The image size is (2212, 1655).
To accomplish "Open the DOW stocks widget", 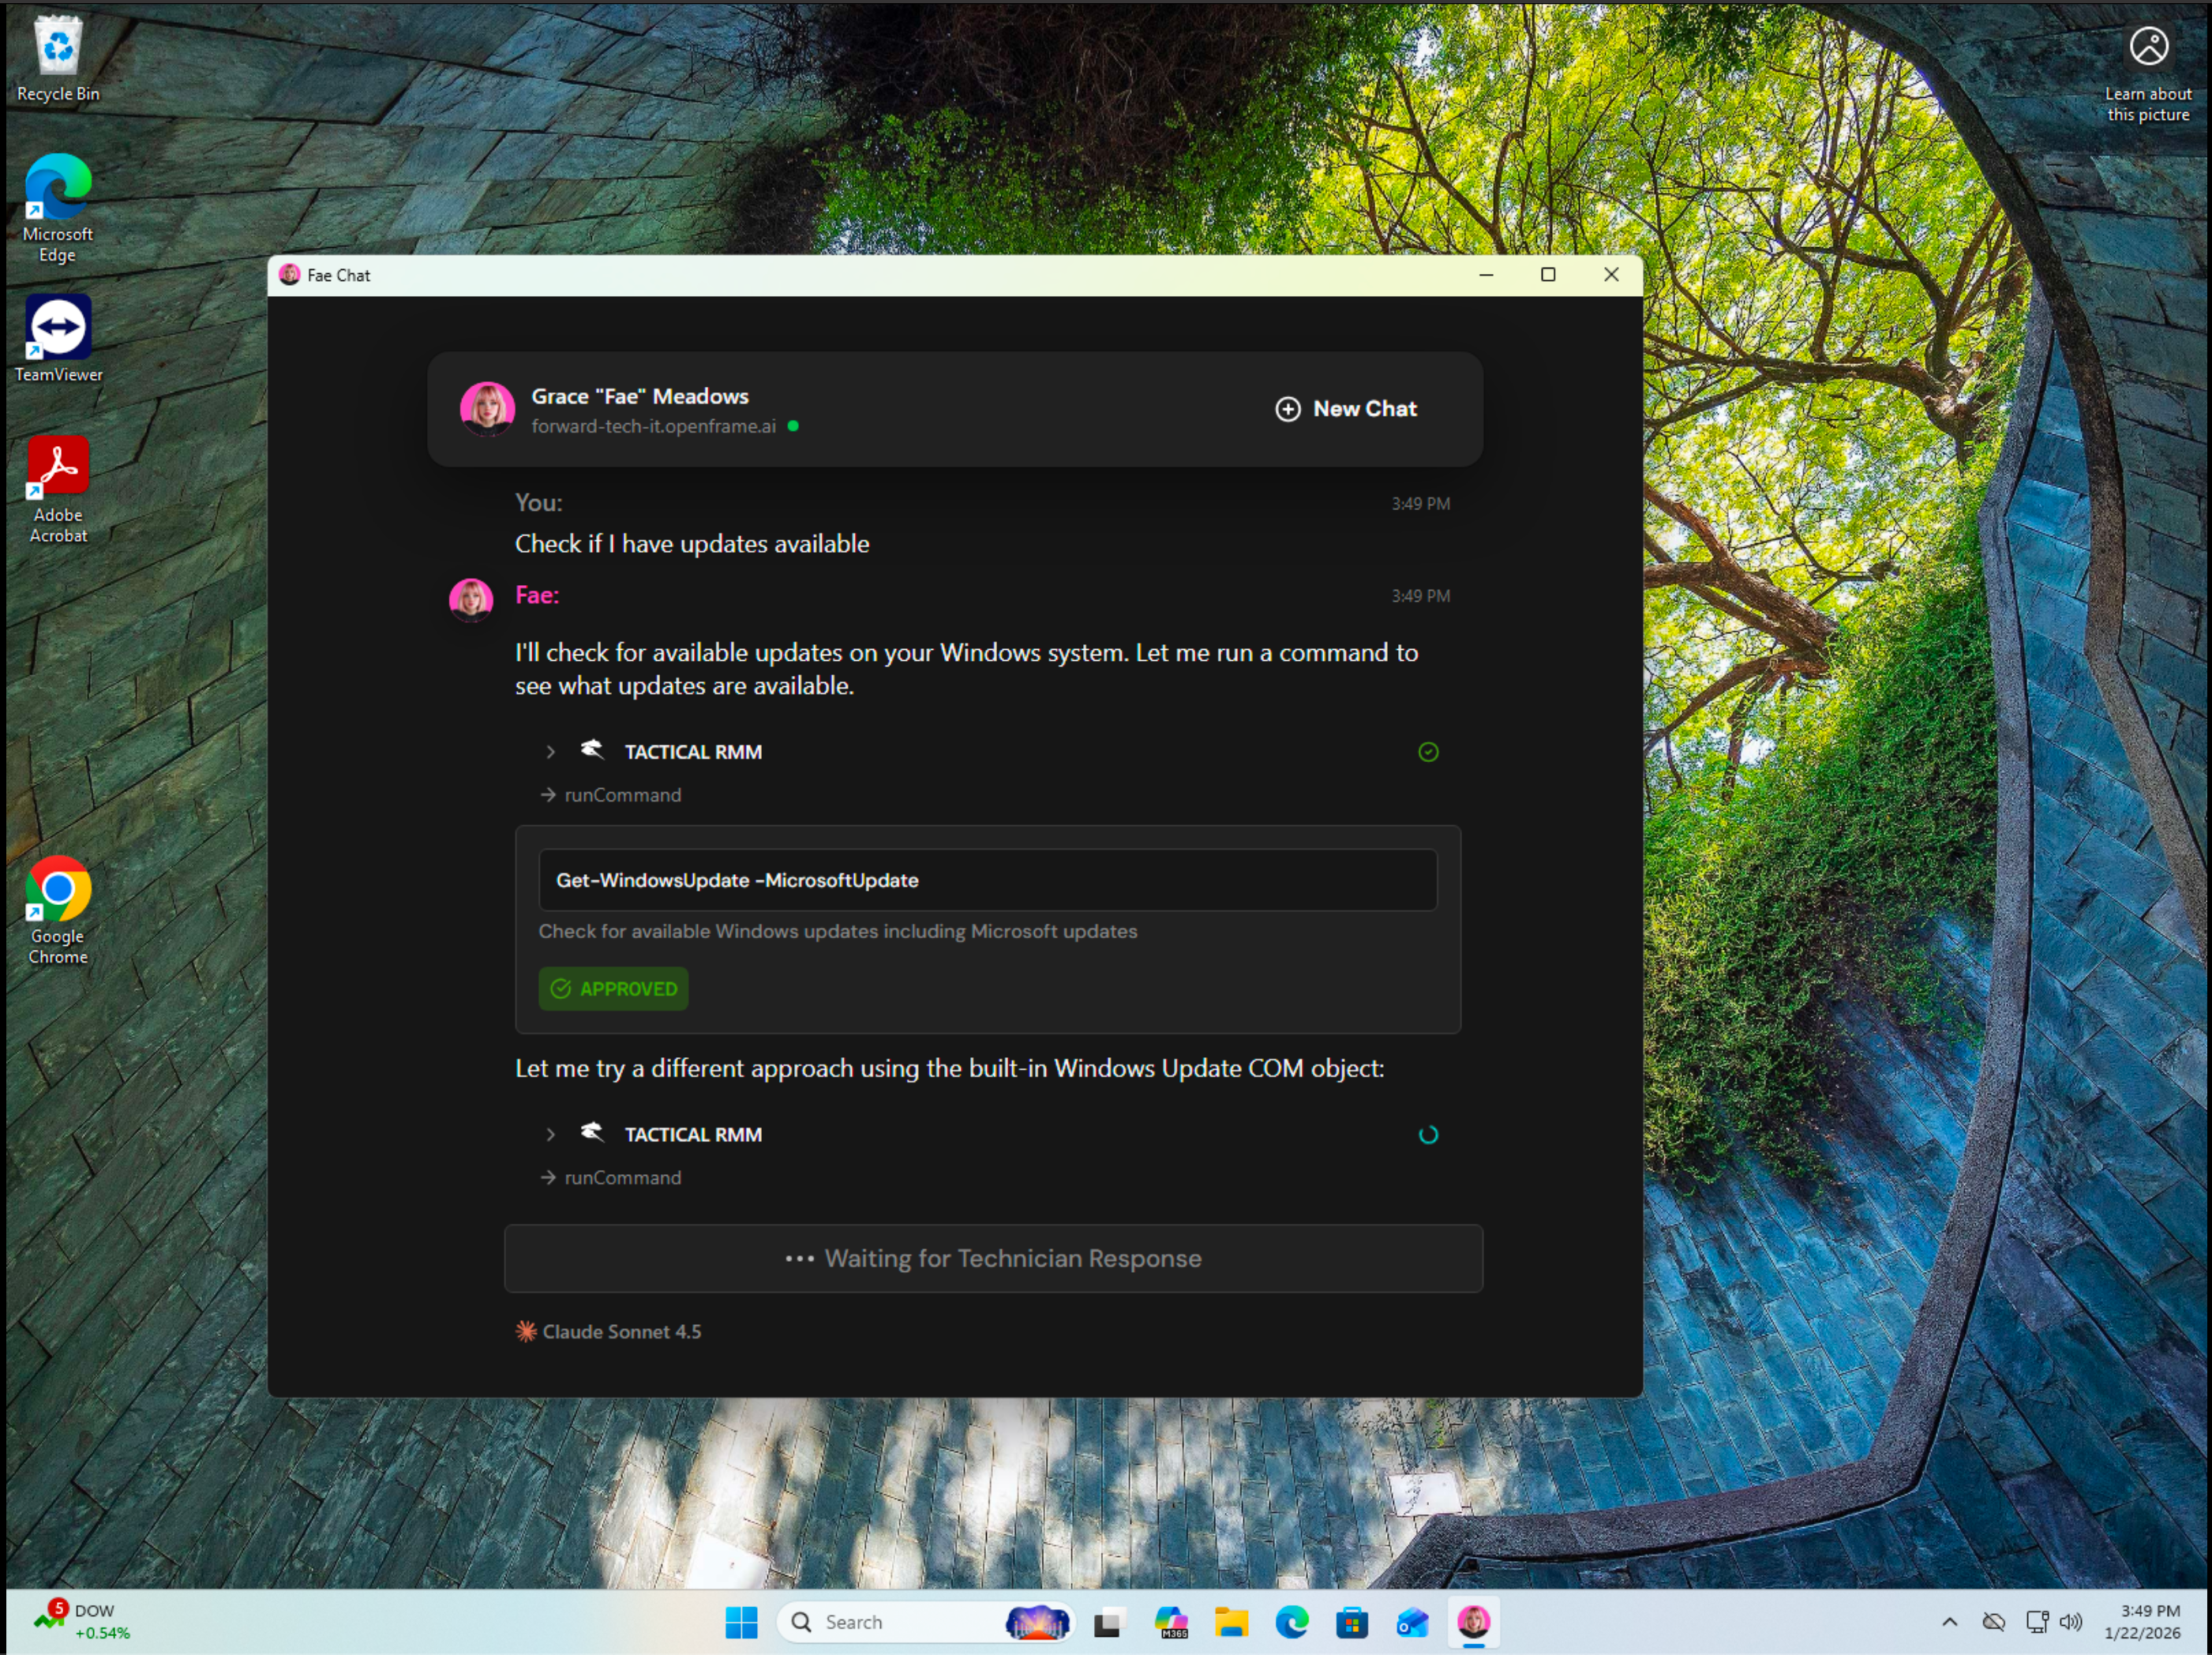I will coord(82,1622).
